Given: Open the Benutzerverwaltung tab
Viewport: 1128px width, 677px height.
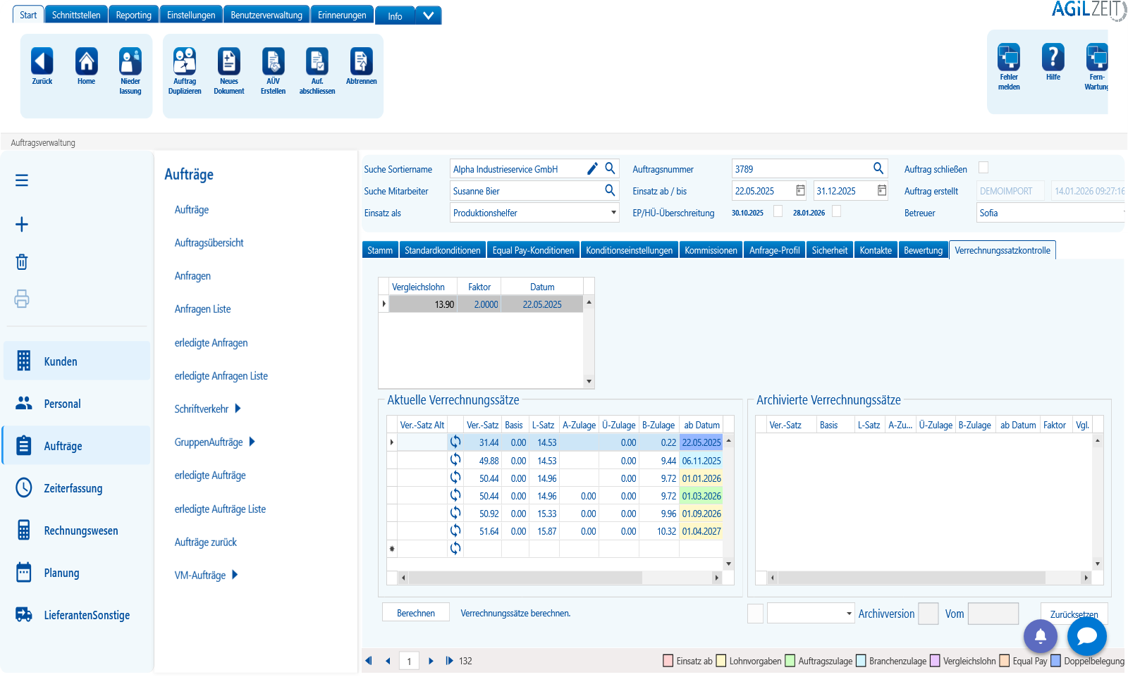Looking at the screenshot, I should pos(266,15).
